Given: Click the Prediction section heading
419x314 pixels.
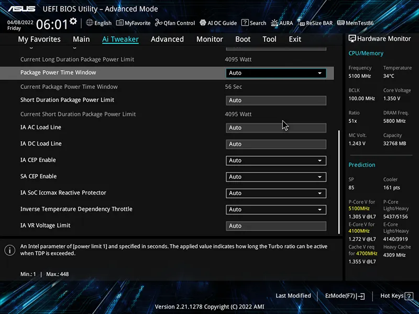Looking at the screenshot, I should point(362,165).
